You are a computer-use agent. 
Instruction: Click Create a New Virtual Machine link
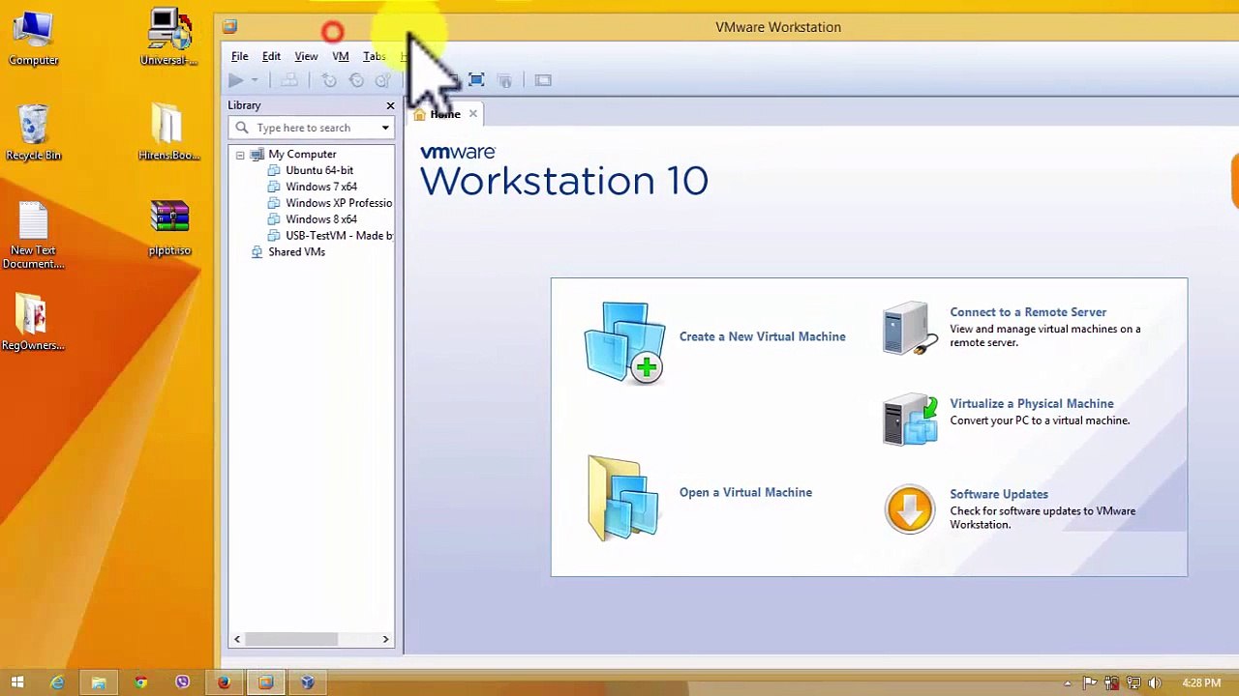[x=762, y=336]
